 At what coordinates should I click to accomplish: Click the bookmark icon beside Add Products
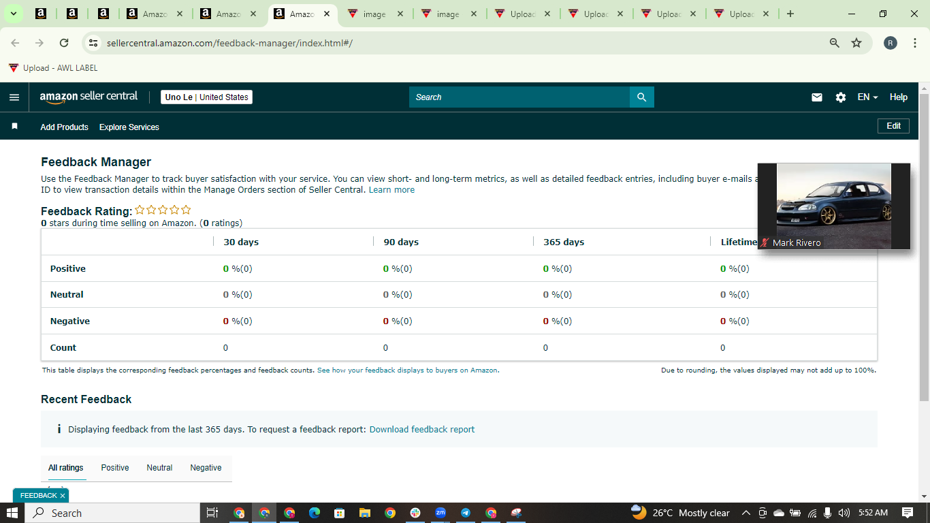tap(14, 127)
